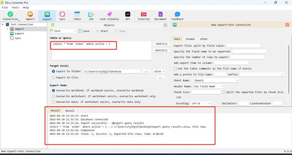
Task: Open the Tools menu
Action: [x=15, y=7]
